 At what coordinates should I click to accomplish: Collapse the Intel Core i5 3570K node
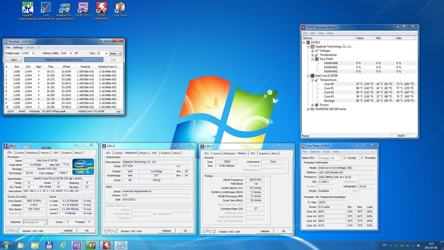[x=308, y=76]
